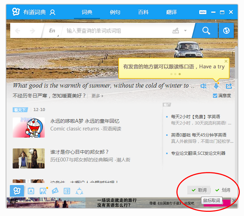
Task: Open the image translation icon in bottom toolbar
Action: click(43, 191)
